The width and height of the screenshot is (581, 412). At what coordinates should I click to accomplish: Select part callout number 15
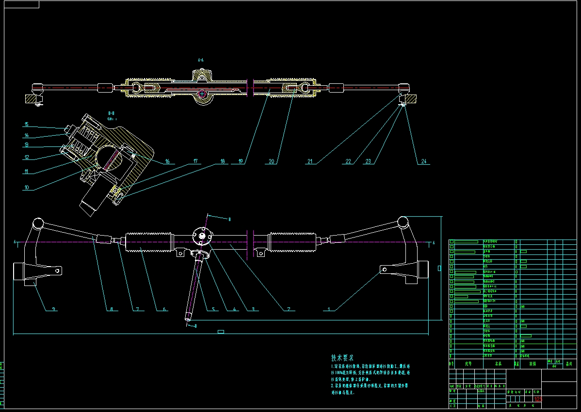click(27, 125)
